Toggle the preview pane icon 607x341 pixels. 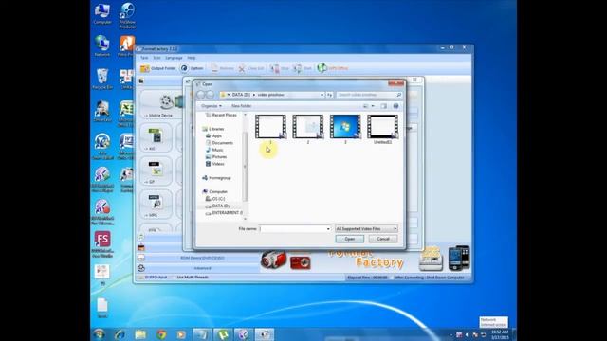[x=383, y=106]
